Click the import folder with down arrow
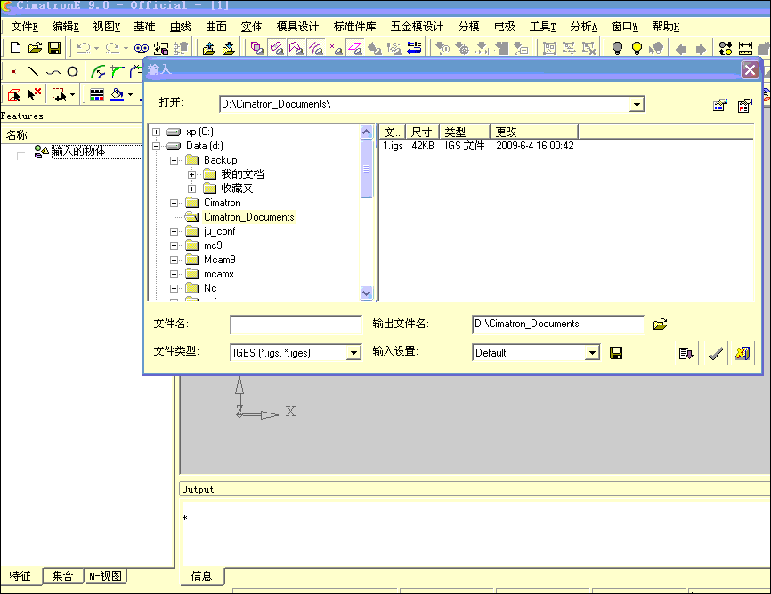The image size is (771, 594). point(228,48)
